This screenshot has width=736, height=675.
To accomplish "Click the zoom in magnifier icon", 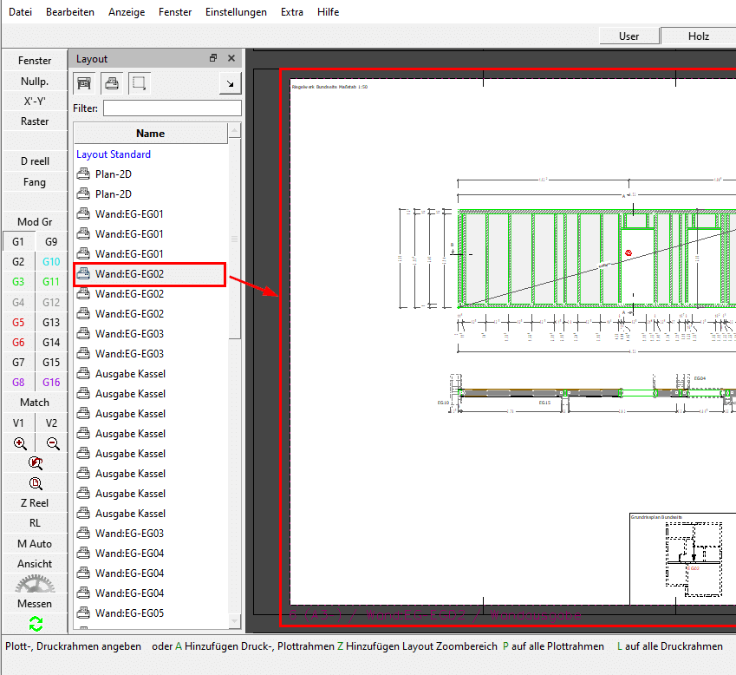I will tap(20, 443).
